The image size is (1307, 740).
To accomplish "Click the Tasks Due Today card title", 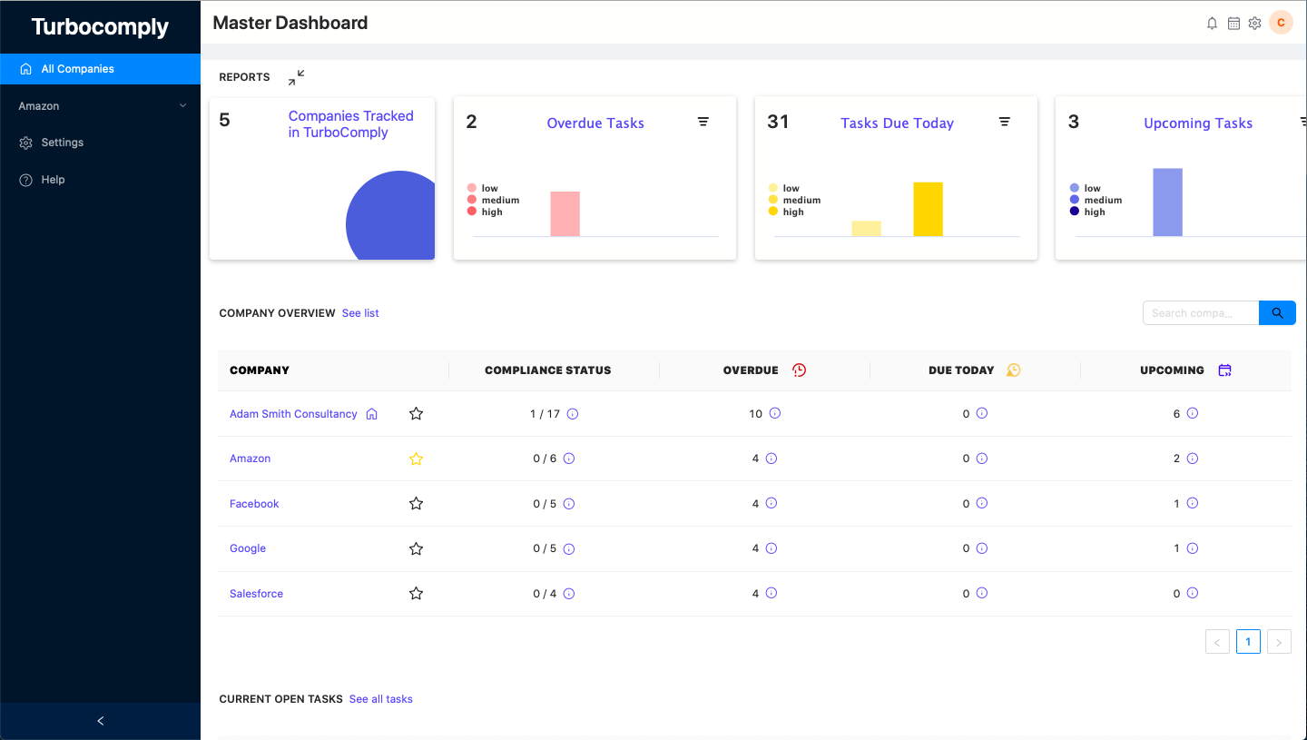I will [x=897, y=123].
